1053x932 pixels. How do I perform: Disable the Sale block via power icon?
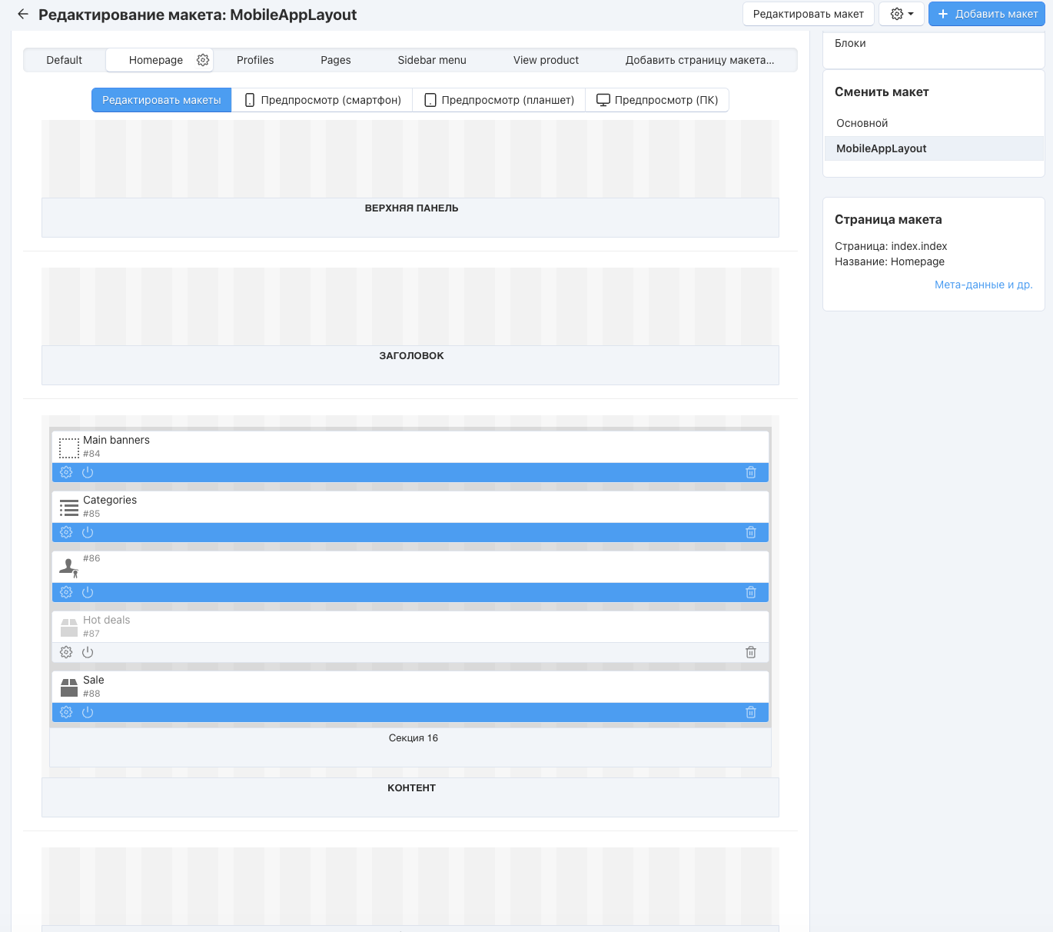click(88, 712)
